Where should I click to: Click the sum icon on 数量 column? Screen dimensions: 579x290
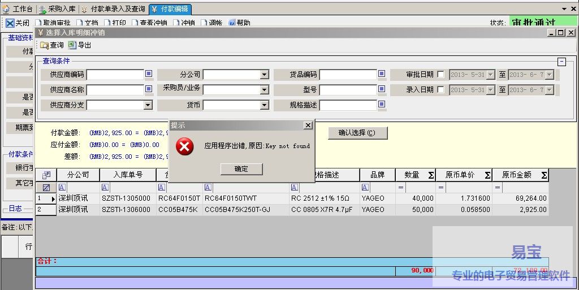[x=431, y=175]
